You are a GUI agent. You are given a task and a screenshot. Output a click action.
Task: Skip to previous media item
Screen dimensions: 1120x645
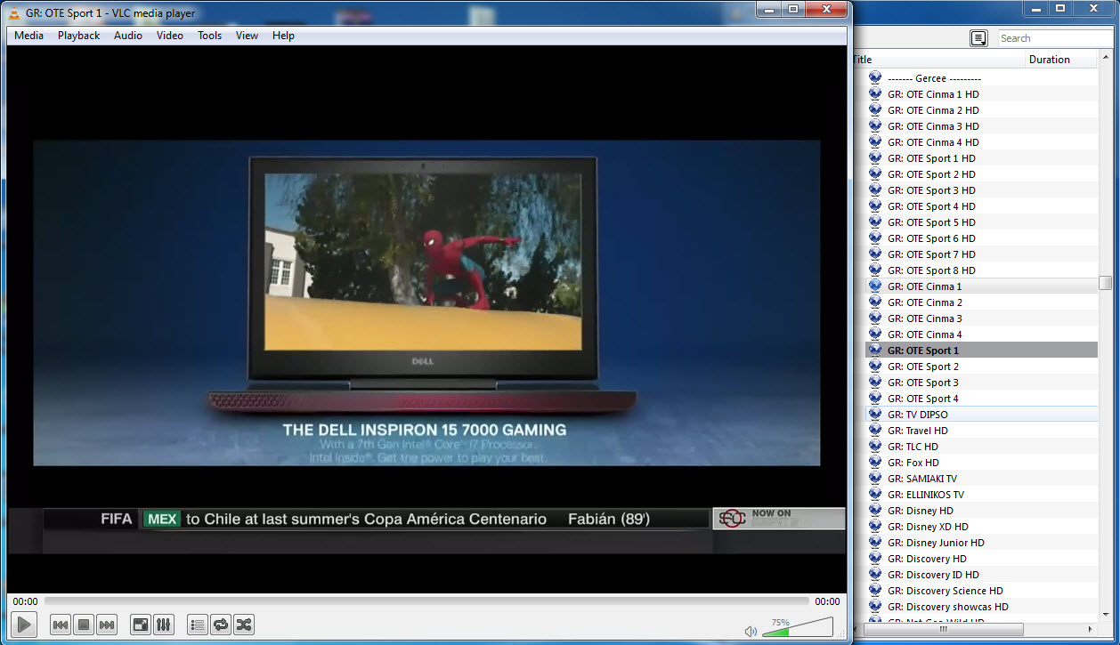61,625
